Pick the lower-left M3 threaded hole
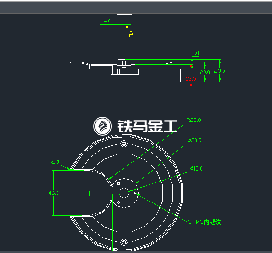This screenshot has height=253, width=272. 118,202
